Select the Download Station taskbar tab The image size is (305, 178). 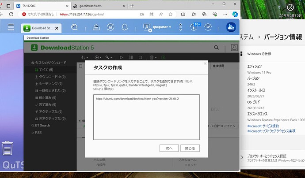point(42,28)
